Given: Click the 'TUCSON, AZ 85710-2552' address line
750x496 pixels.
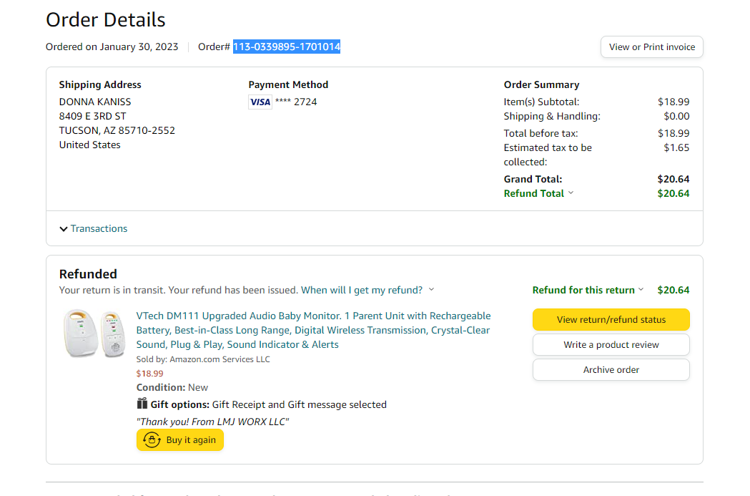Looking at the screenshot, I should [x=117, y=131].
